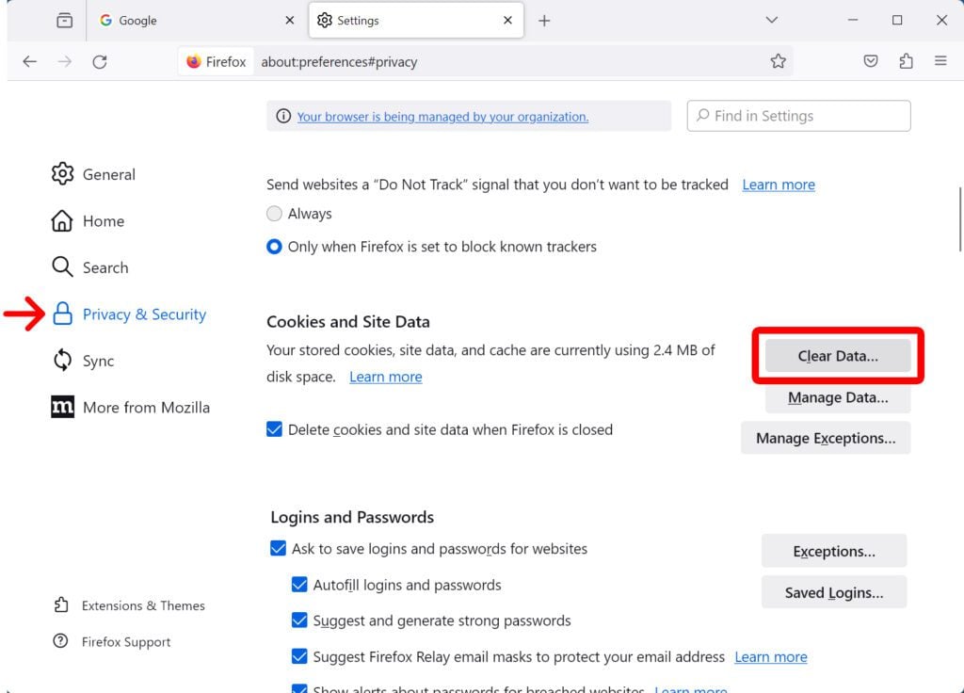Open a new browser tab
The image size is (964, 693).
544,19
